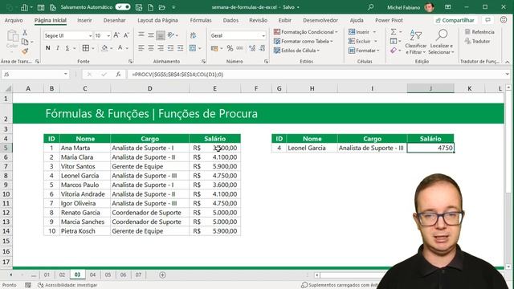Click the Comma Style (000) icon
Screen dimensions: 514x289
[239, 48]
